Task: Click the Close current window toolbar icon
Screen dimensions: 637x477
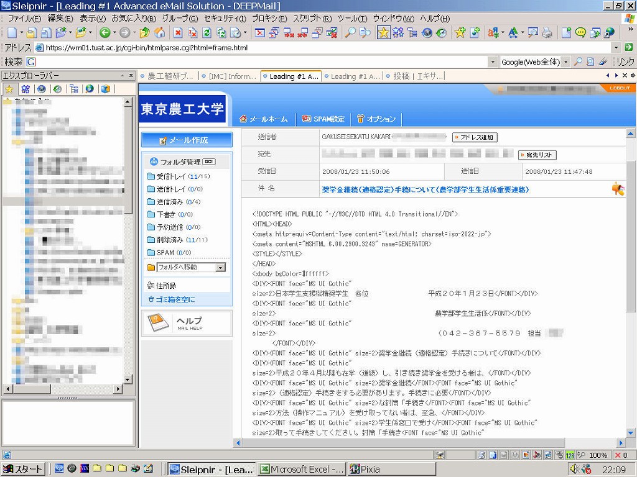Action: coord(260,32)
